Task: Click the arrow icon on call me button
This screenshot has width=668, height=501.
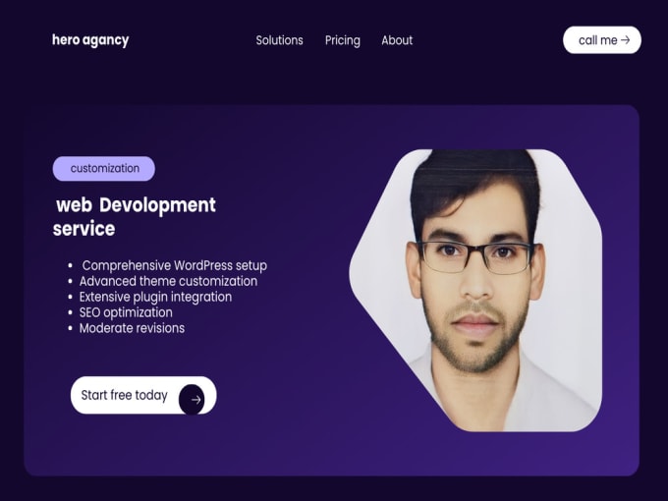Action: pos(625,40)
